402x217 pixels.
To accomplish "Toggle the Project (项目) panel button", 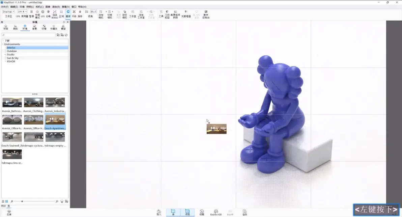I will (188, 212).
